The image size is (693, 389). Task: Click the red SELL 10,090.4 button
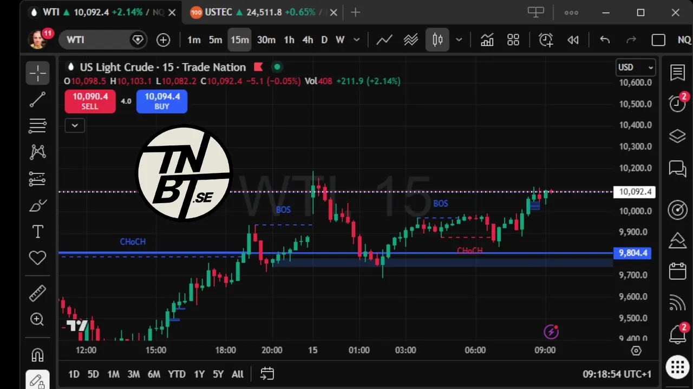(x=90, y=101)
